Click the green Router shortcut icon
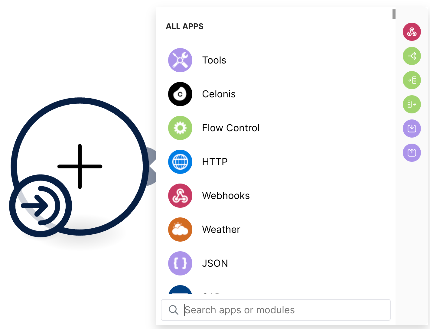 tap(412, 56)
